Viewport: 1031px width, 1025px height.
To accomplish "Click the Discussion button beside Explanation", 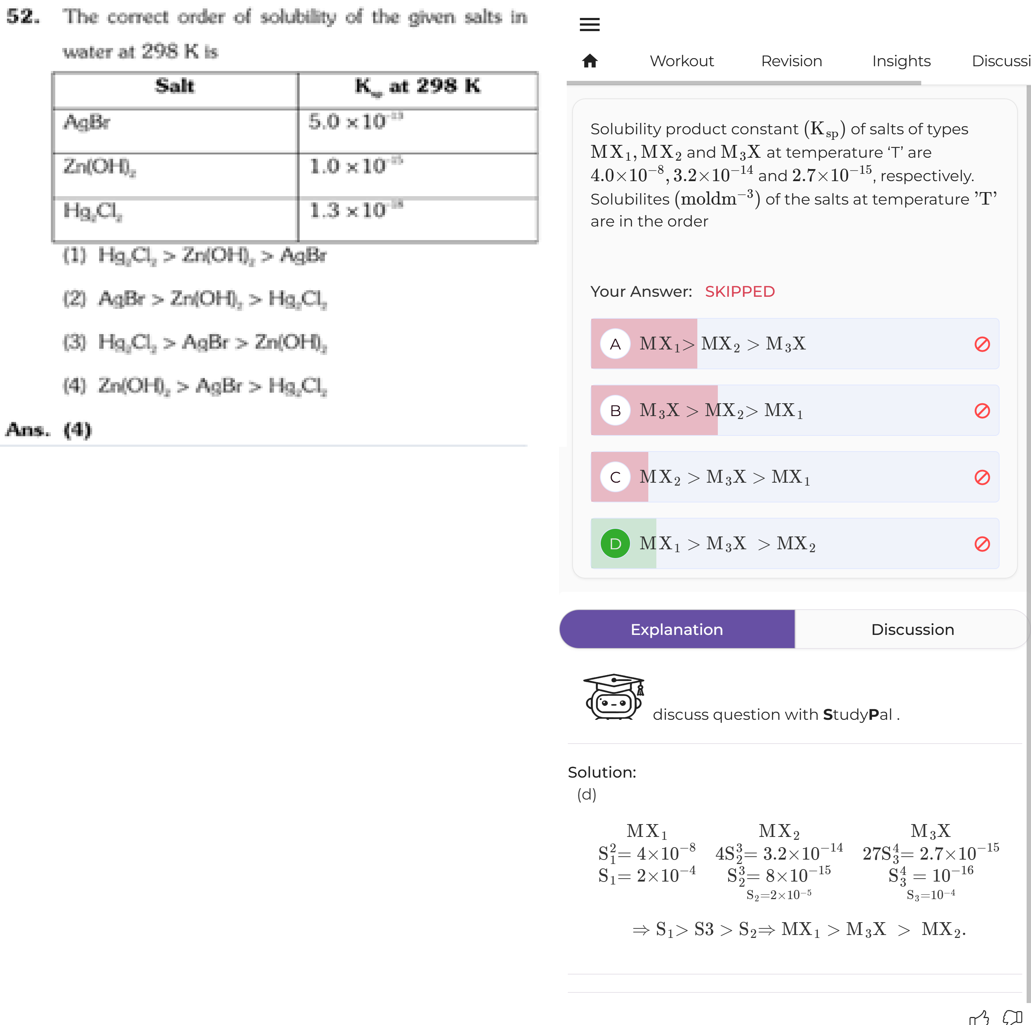I will point(912,629).
